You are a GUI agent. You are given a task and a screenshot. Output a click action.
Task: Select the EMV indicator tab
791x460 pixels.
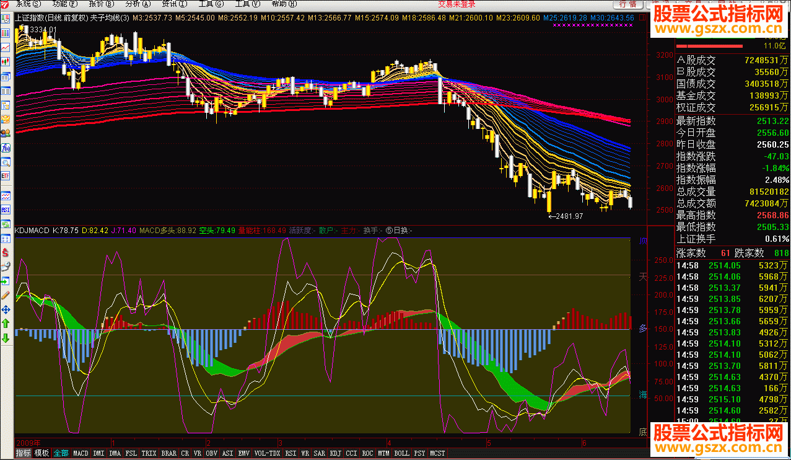pyautogui.click(x=244, y=453)
